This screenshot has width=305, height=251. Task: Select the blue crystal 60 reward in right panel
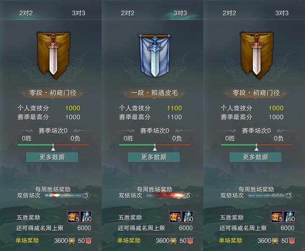(289, 217)
